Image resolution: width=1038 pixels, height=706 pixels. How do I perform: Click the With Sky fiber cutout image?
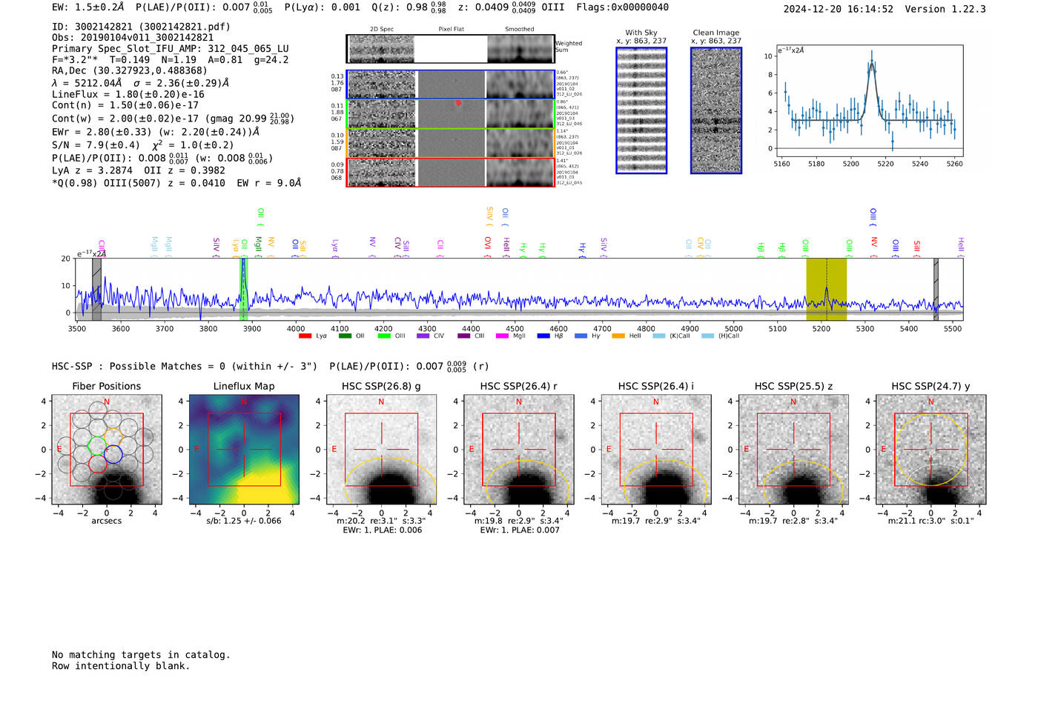tap(641, 110)
